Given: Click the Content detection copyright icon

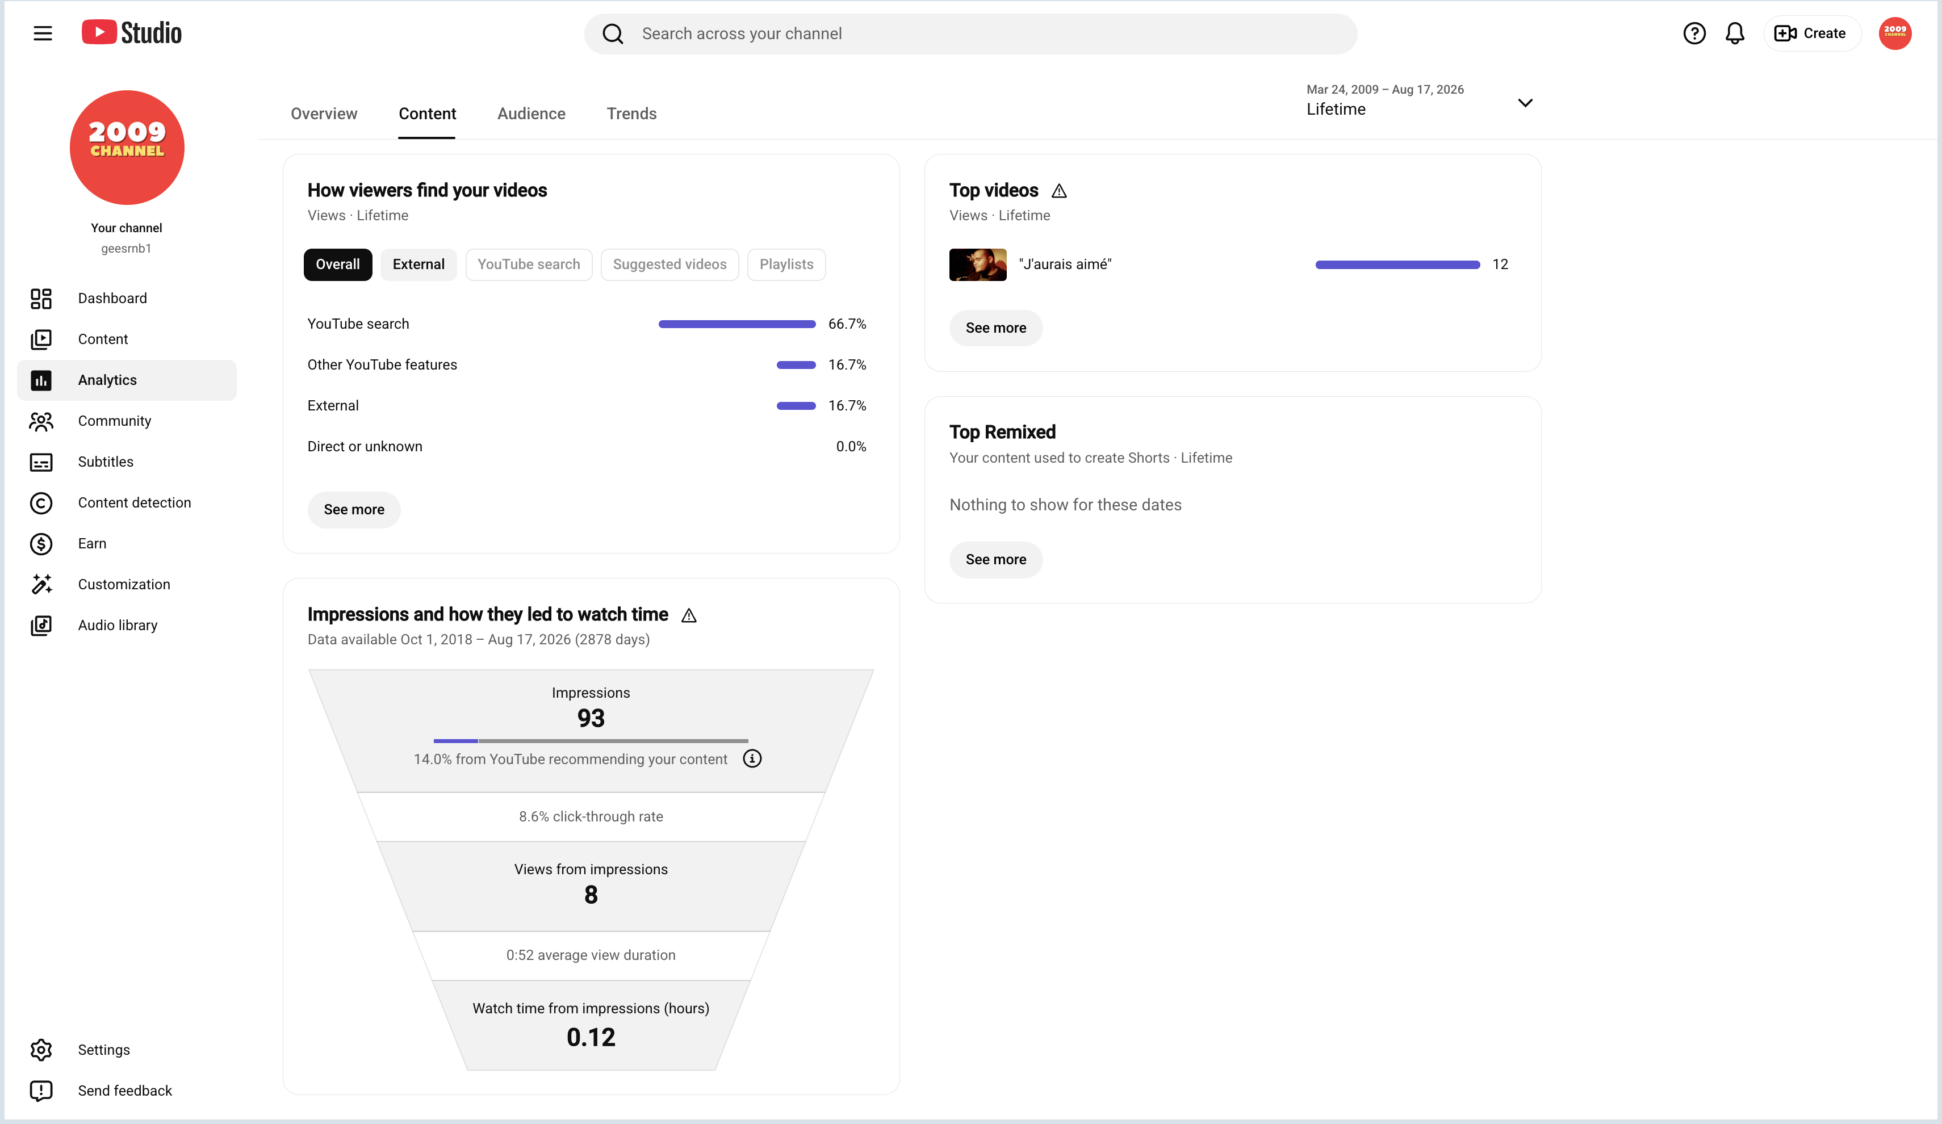Looking at the screenshot, I should click(41, 502).
